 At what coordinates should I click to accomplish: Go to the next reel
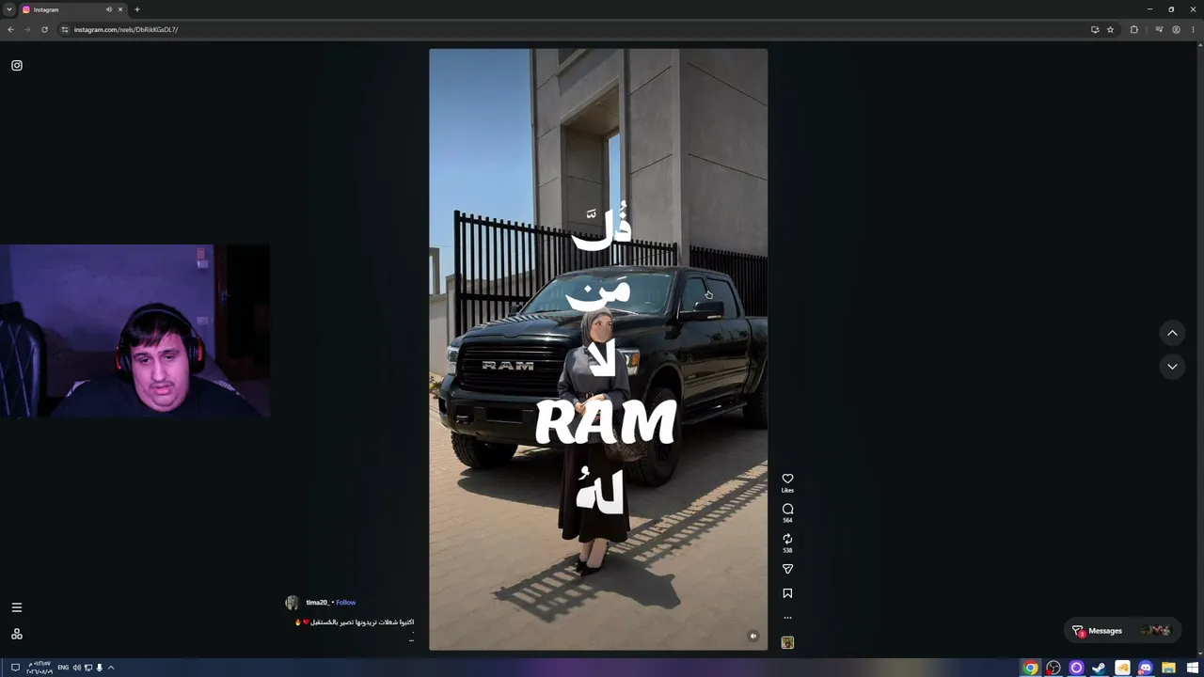point(1172,366)
